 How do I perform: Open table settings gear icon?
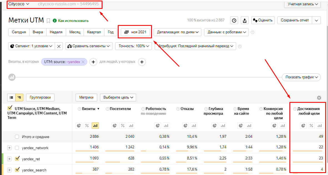point(319,98)
